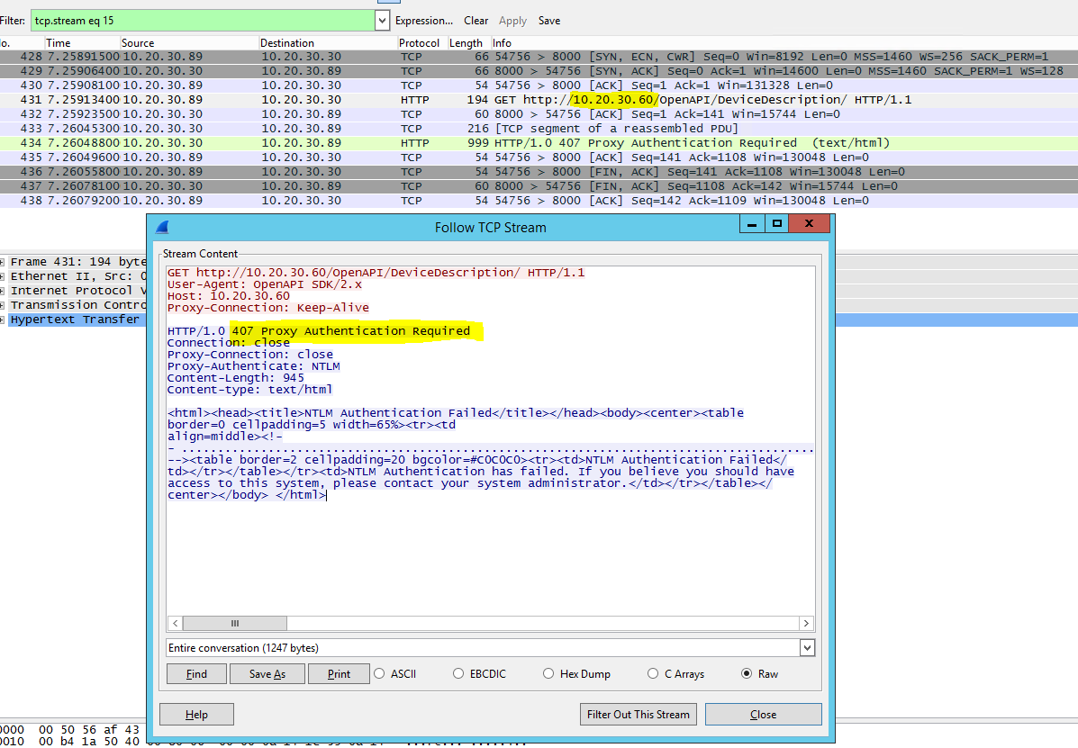Screen dimensions: 1078x748
Task: Click the Wireshark icon in Follow TCP Stream titlebar
Action: 163,227
